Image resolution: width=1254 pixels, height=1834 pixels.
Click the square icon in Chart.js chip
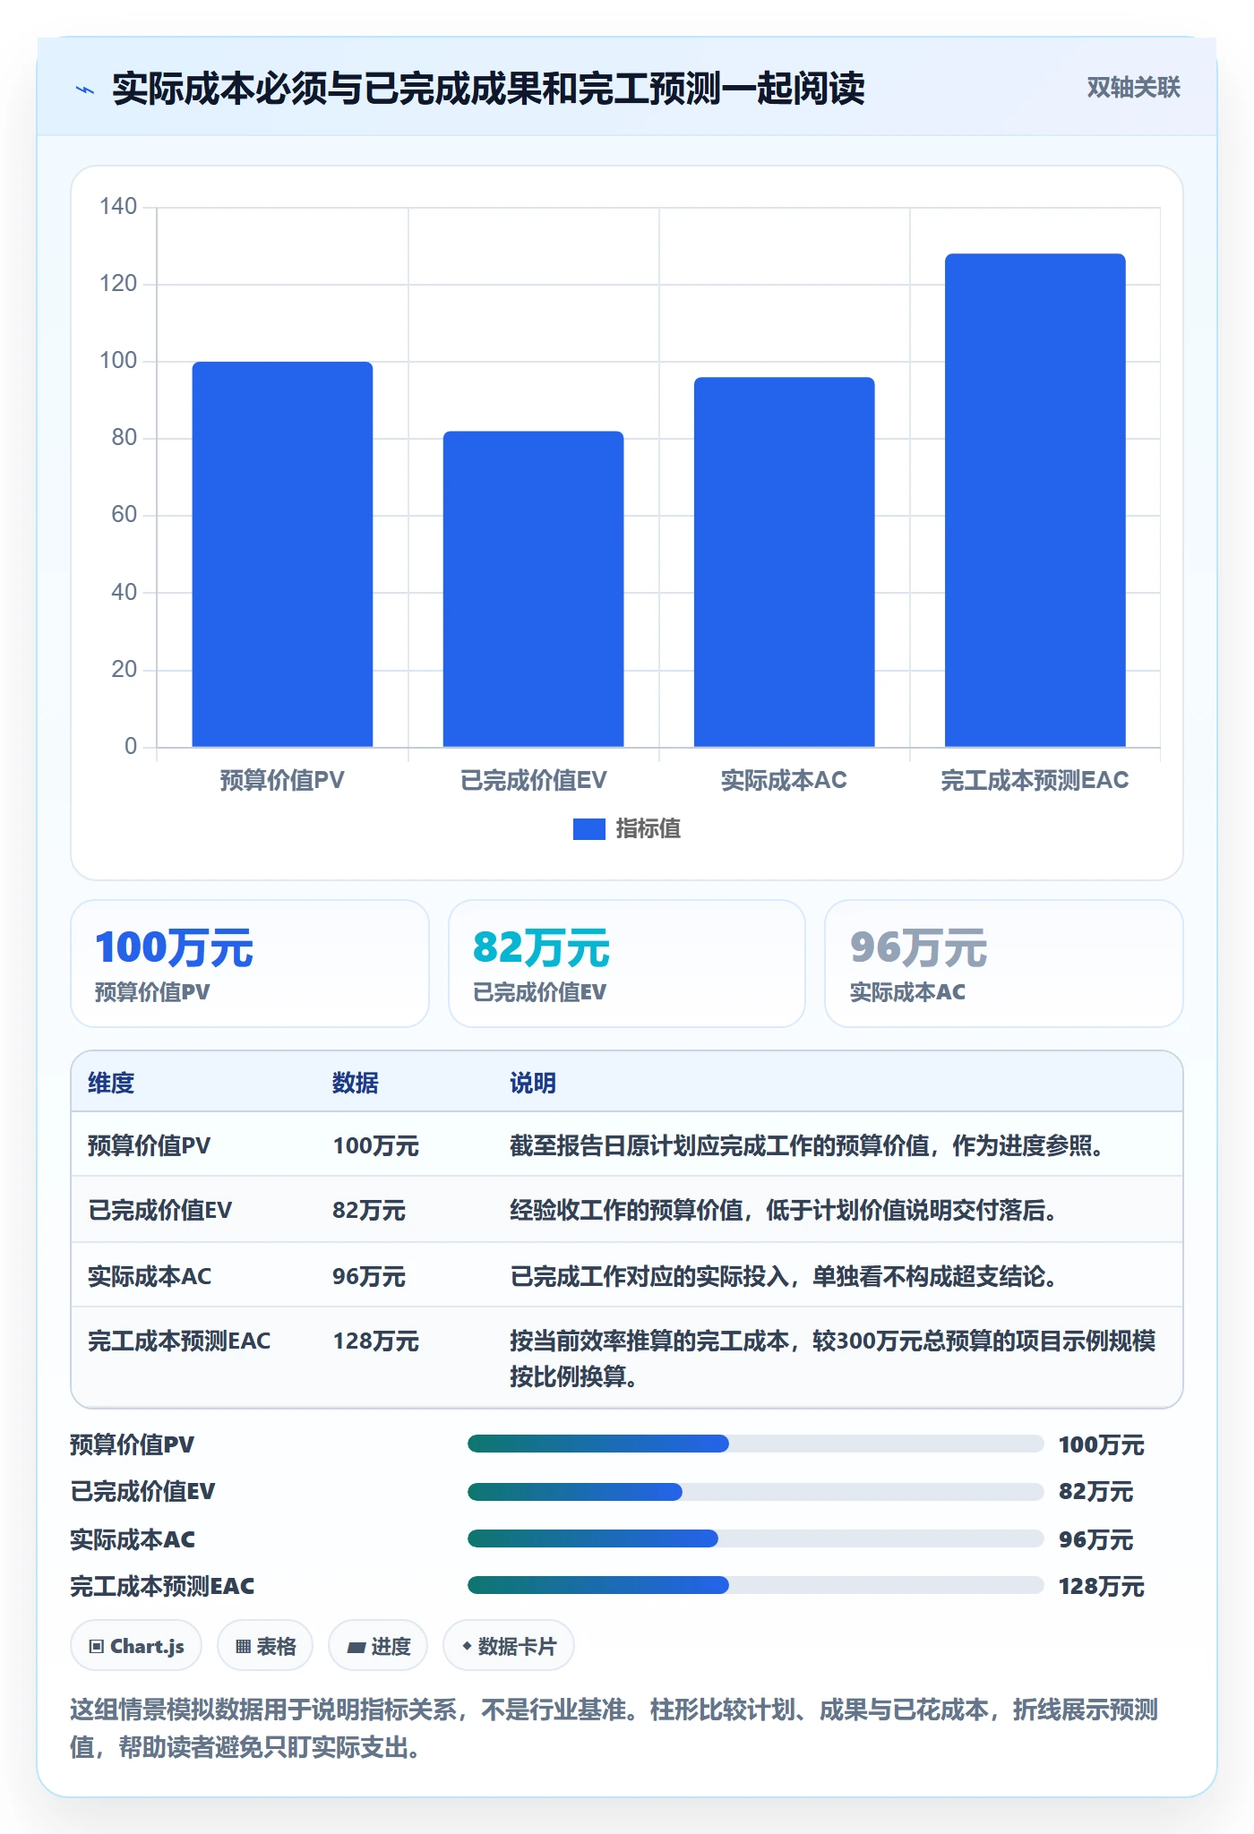(97, 1646)
